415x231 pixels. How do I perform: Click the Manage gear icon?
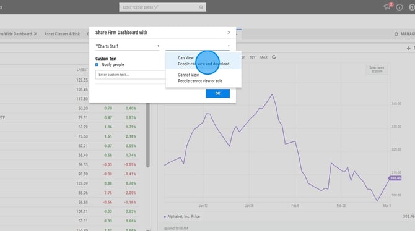(396, 34)
